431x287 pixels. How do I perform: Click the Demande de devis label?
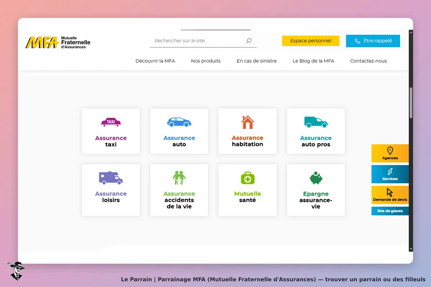[390, 200]
